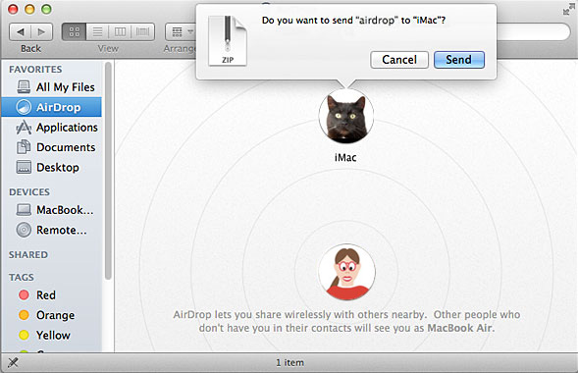Click the iMac cat avatar
578x373 pixels.
point(346,116)
